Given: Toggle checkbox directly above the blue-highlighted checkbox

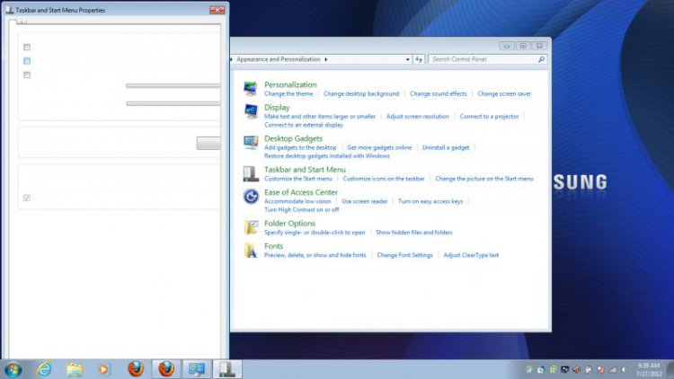Looking at the screenshot, I should pyautogui.click(x=27, y=47).
